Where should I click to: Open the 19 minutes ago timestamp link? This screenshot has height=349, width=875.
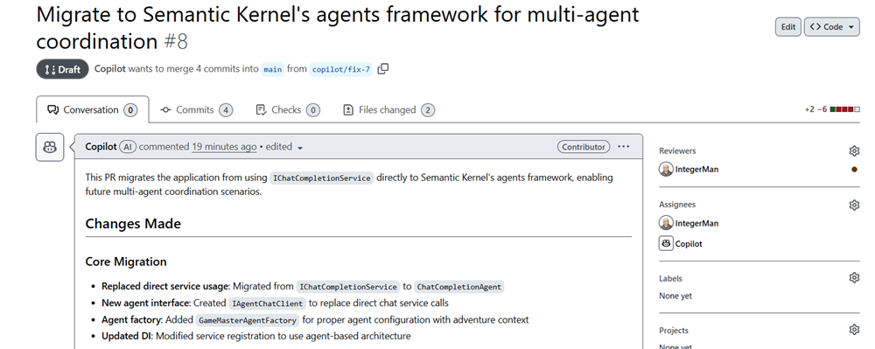[x=224, y=147]
